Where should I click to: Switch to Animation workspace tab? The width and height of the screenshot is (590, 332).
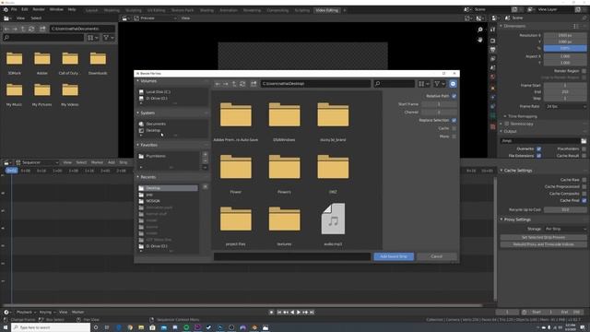[x=229, y=10]
